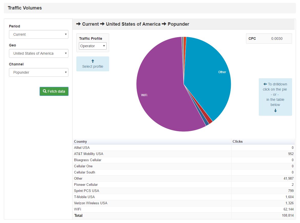Open the Period dropdown
The width and height of the screenshot is (300, 223).
[x=39, y=34]
